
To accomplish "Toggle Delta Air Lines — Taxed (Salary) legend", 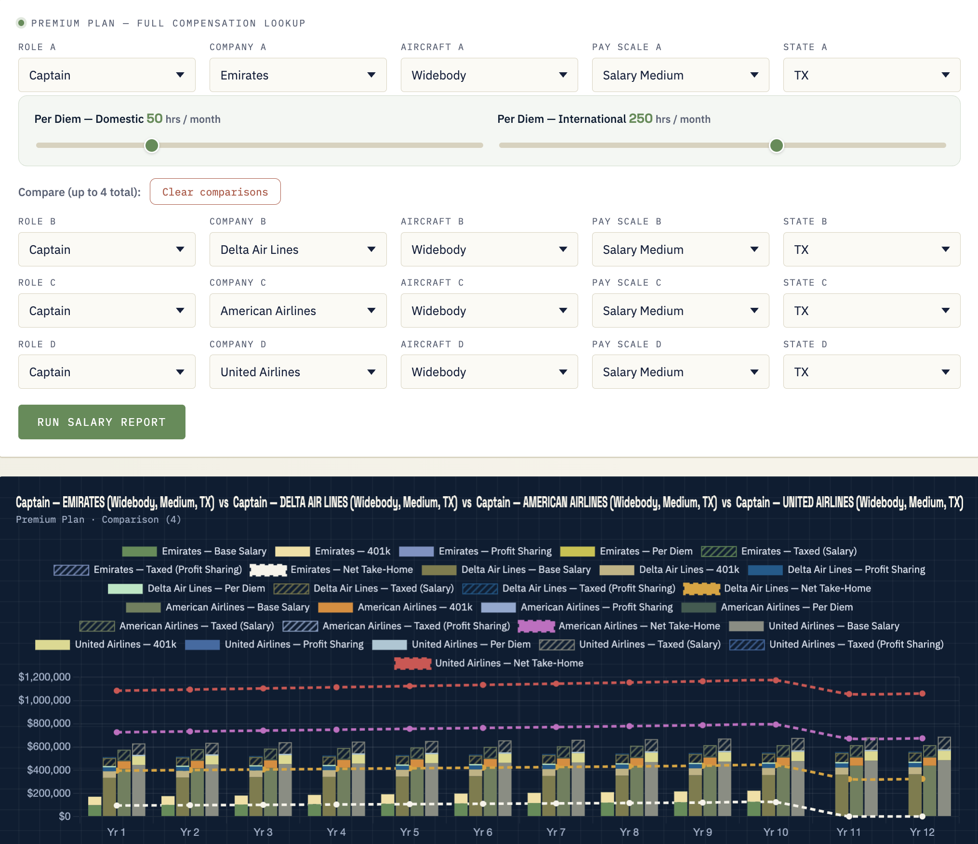I will pyautogui.click(x=364, y=588).
